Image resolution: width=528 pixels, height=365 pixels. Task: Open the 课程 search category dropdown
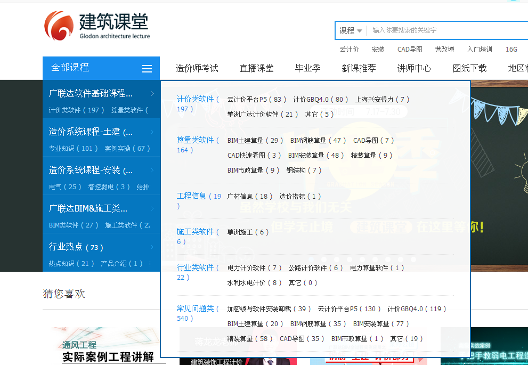click(x=351, y=31)
